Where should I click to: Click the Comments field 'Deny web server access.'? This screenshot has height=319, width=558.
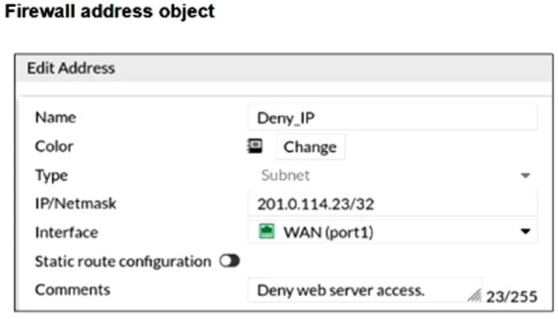(x=365, y=291)
